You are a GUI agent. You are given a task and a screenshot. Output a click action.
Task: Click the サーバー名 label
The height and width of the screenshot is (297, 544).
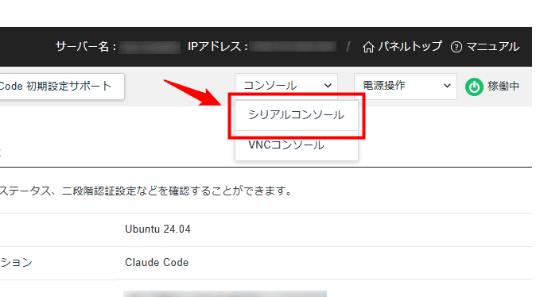86,46
